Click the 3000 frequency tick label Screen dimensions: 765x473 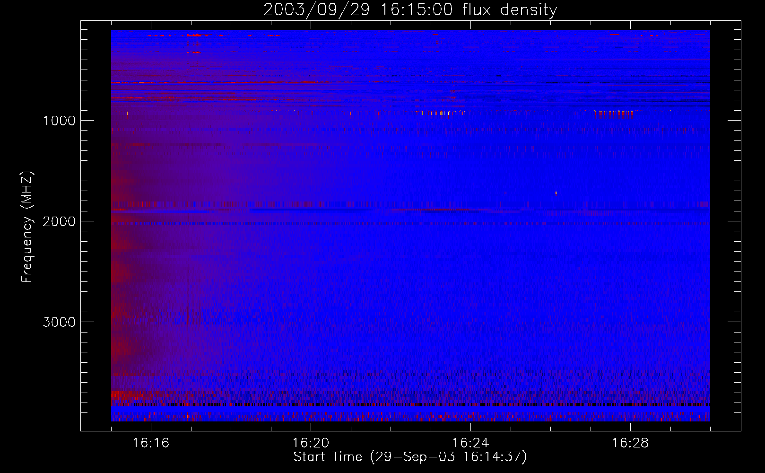pos(59,322)
